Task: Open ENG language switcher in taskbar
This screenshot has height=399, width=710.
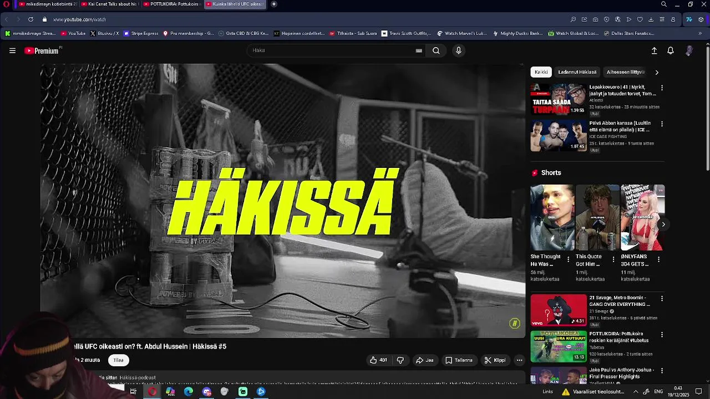Action: pos(658,392)
